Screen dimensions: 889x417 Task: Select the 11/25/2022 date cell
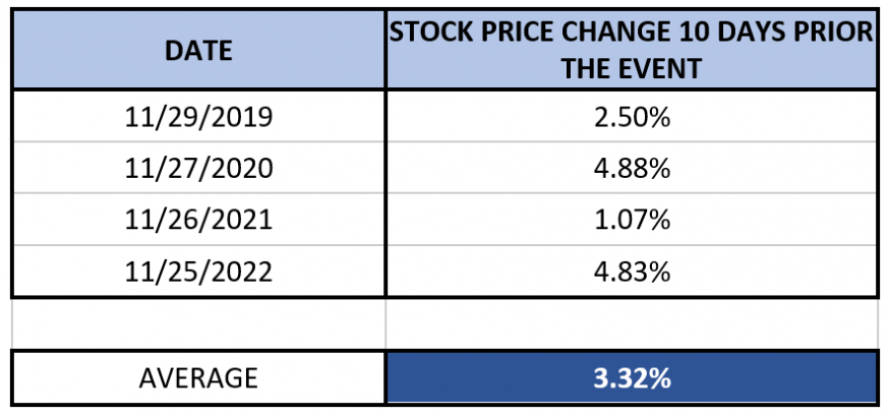point(199,271)
